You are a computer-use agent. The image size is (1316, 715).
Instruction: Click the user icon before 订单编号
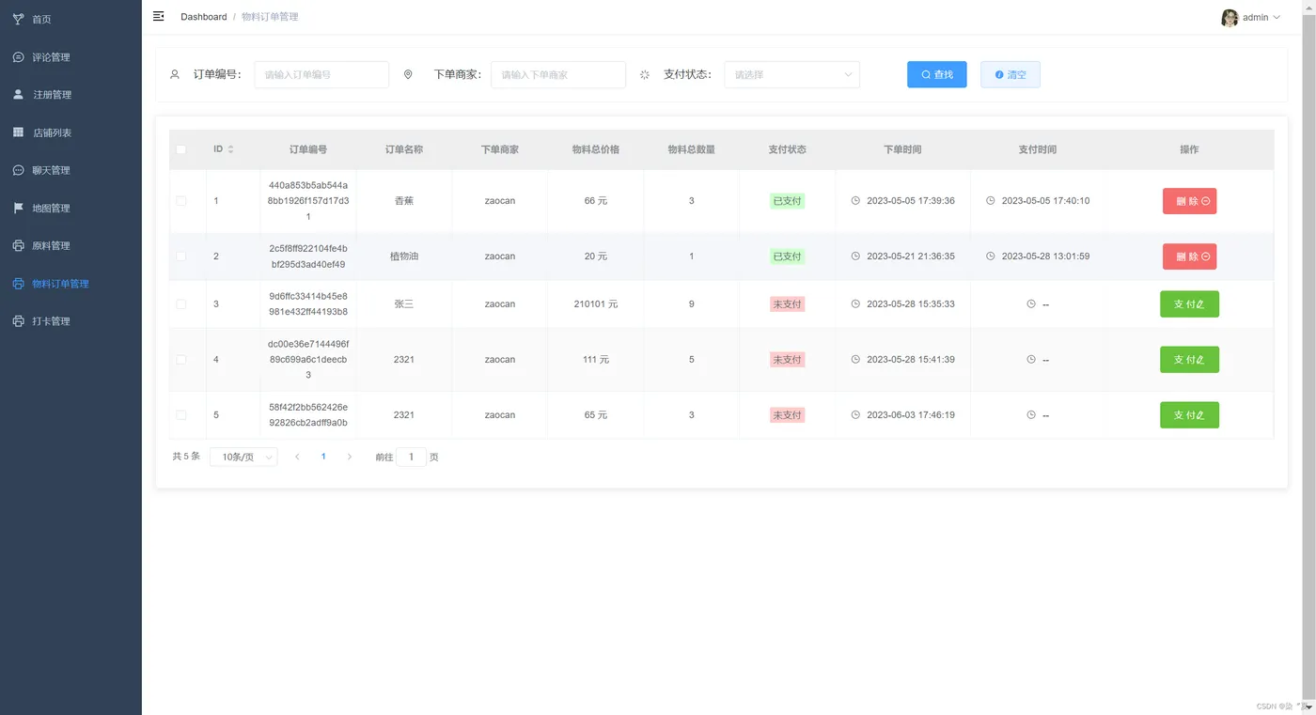(x=175, y=74)
